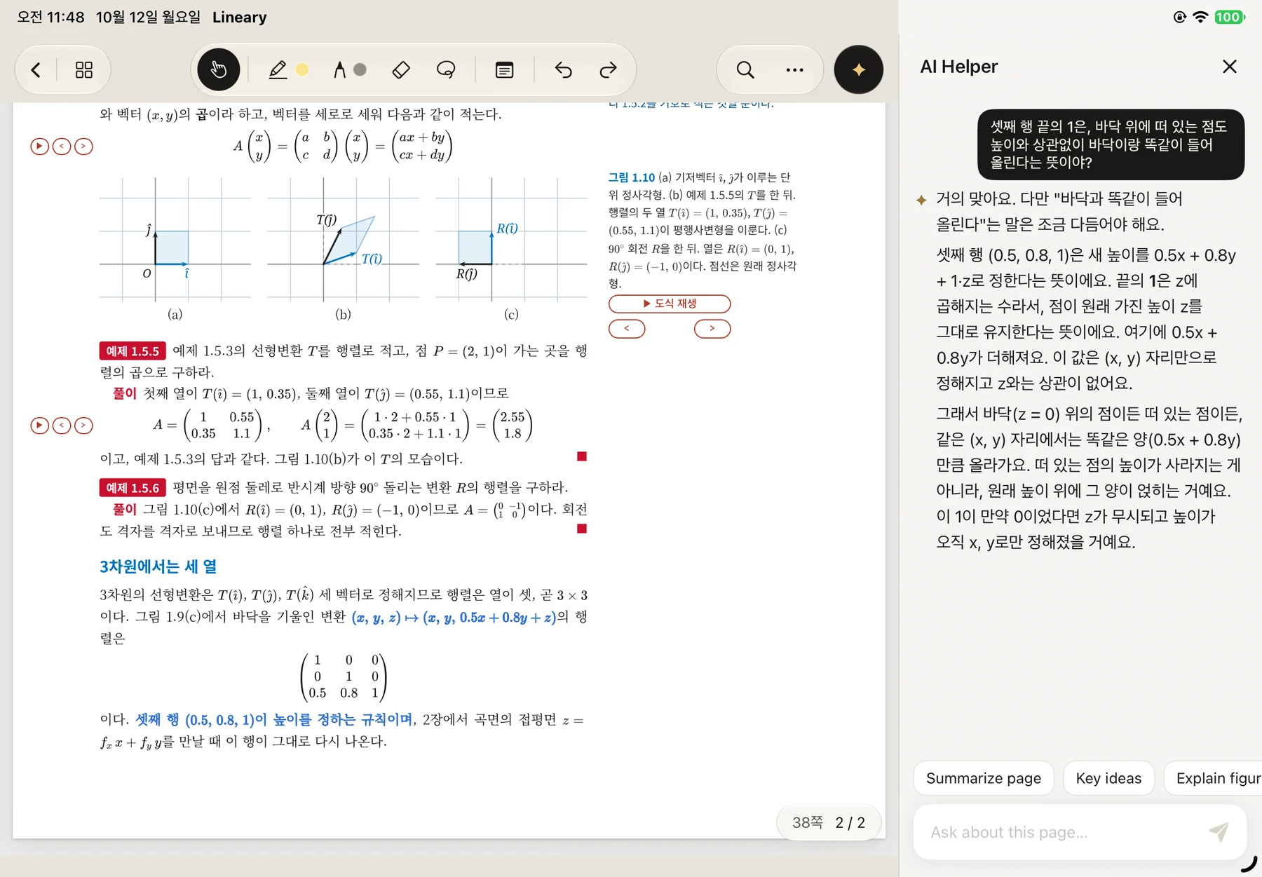Image resolution: width=1262 pixels, height=877 pixels.
Task: Play the animation beside the matrix-vector formula
Action: point(40,146)
